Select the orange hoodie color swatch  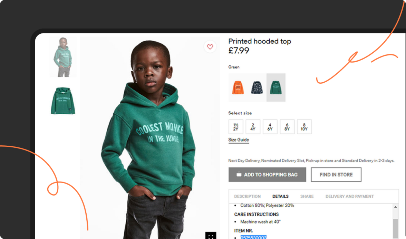(x=238, y=87)
